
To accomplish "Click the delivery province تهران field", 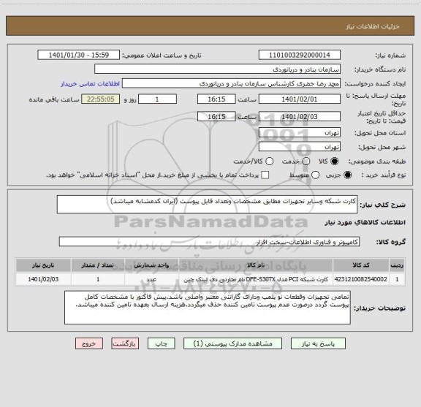I will coord(300,133).
